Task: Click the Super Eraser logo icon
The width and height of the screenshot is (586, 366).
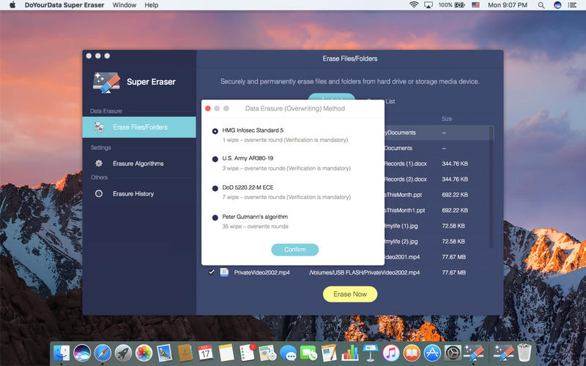Action: click(x=106, y=82)
